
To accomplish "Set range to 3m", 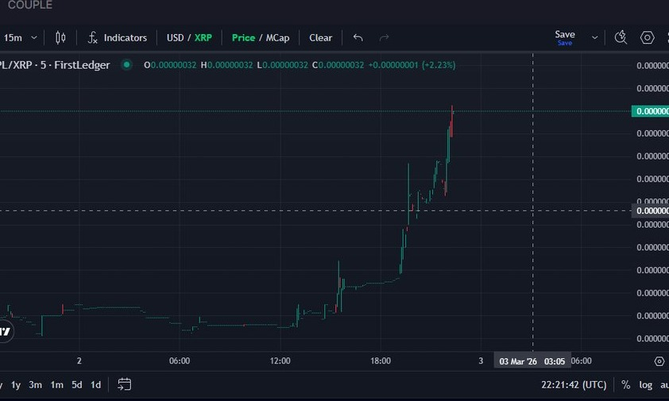I will tap(36, 385).
